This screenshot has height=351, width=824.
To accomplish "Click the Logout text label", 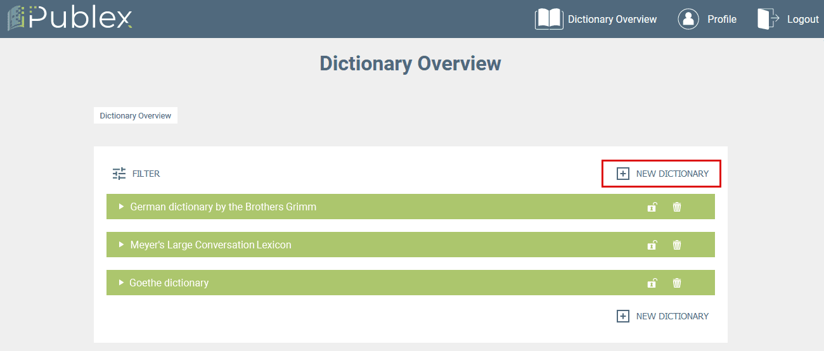I will click(x=802, y=19).
